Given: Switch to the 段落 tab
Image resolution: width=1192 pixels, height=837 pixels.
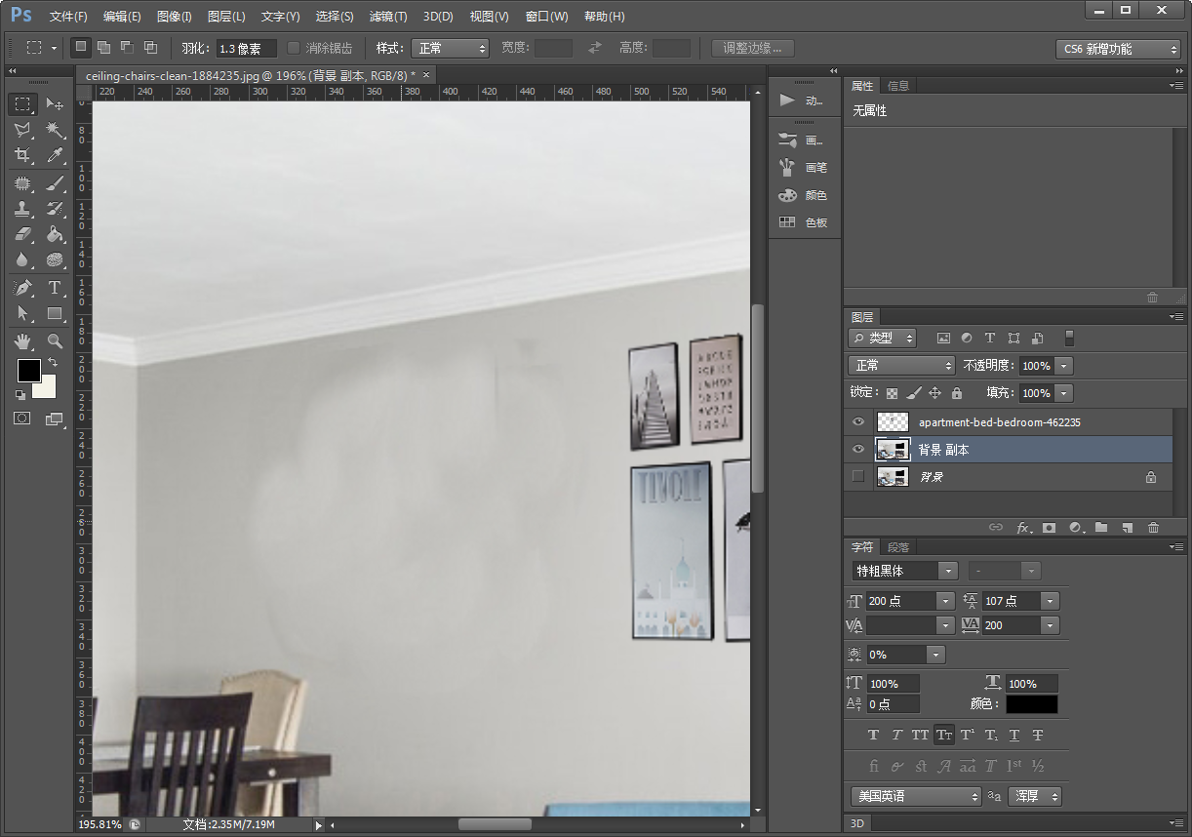Looking at the screenshot, I should click(x=898, y=547).
